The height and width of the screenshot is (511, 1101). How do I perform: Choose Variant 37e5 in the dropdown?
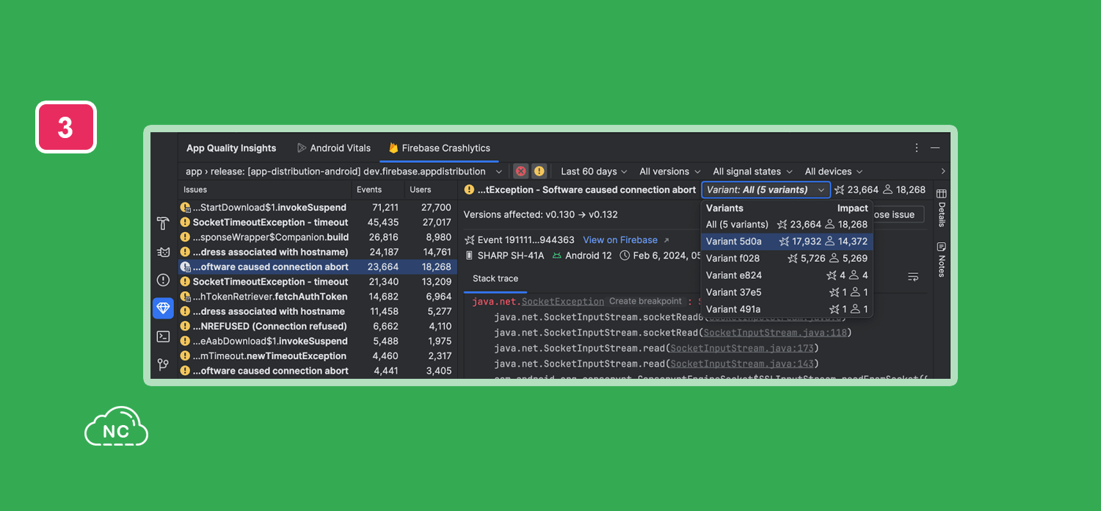click(787, 292)
